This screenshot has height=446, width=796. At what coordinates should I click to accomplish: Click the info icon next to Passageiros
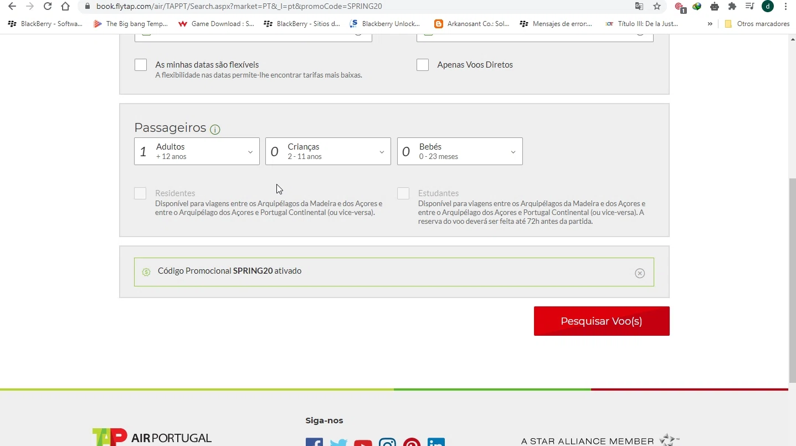point(215,130)
